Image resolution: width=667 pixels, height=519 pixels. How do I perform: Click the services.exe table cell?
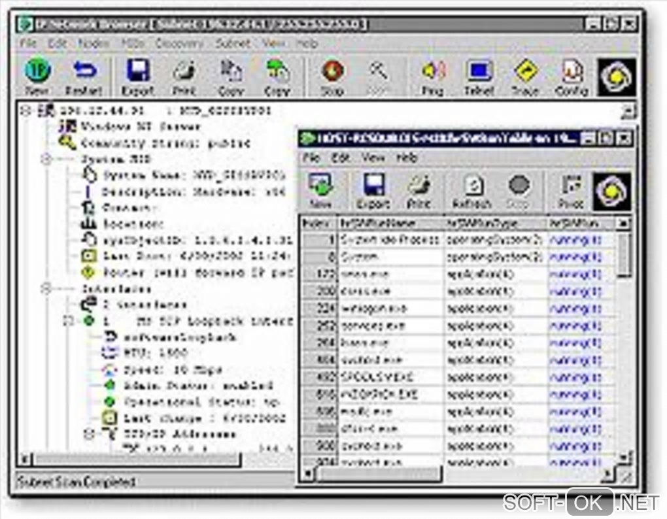[390, 326]
